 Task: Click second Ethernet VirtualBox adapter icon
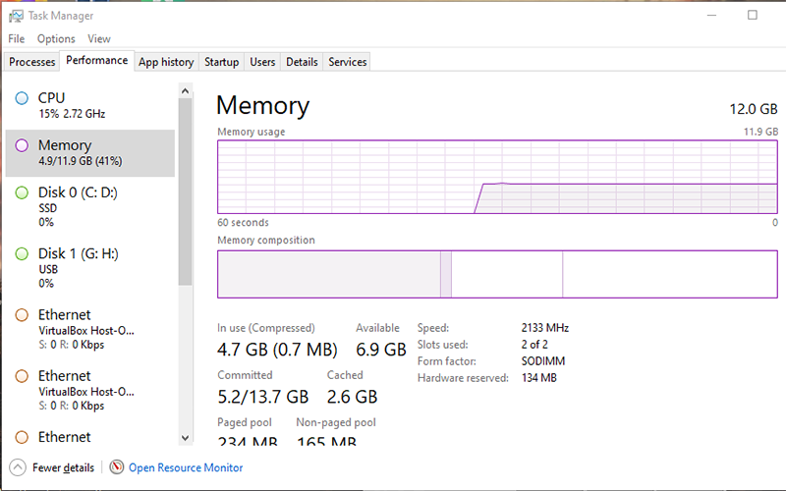22,376
